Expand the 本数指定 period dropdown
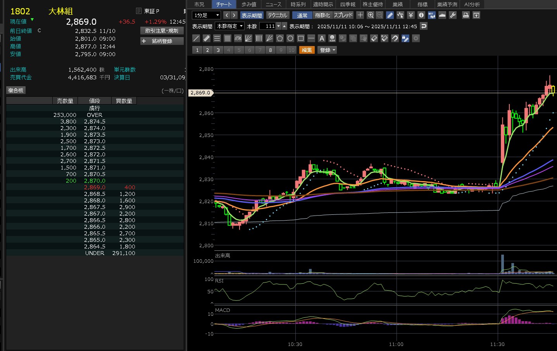 229,26
